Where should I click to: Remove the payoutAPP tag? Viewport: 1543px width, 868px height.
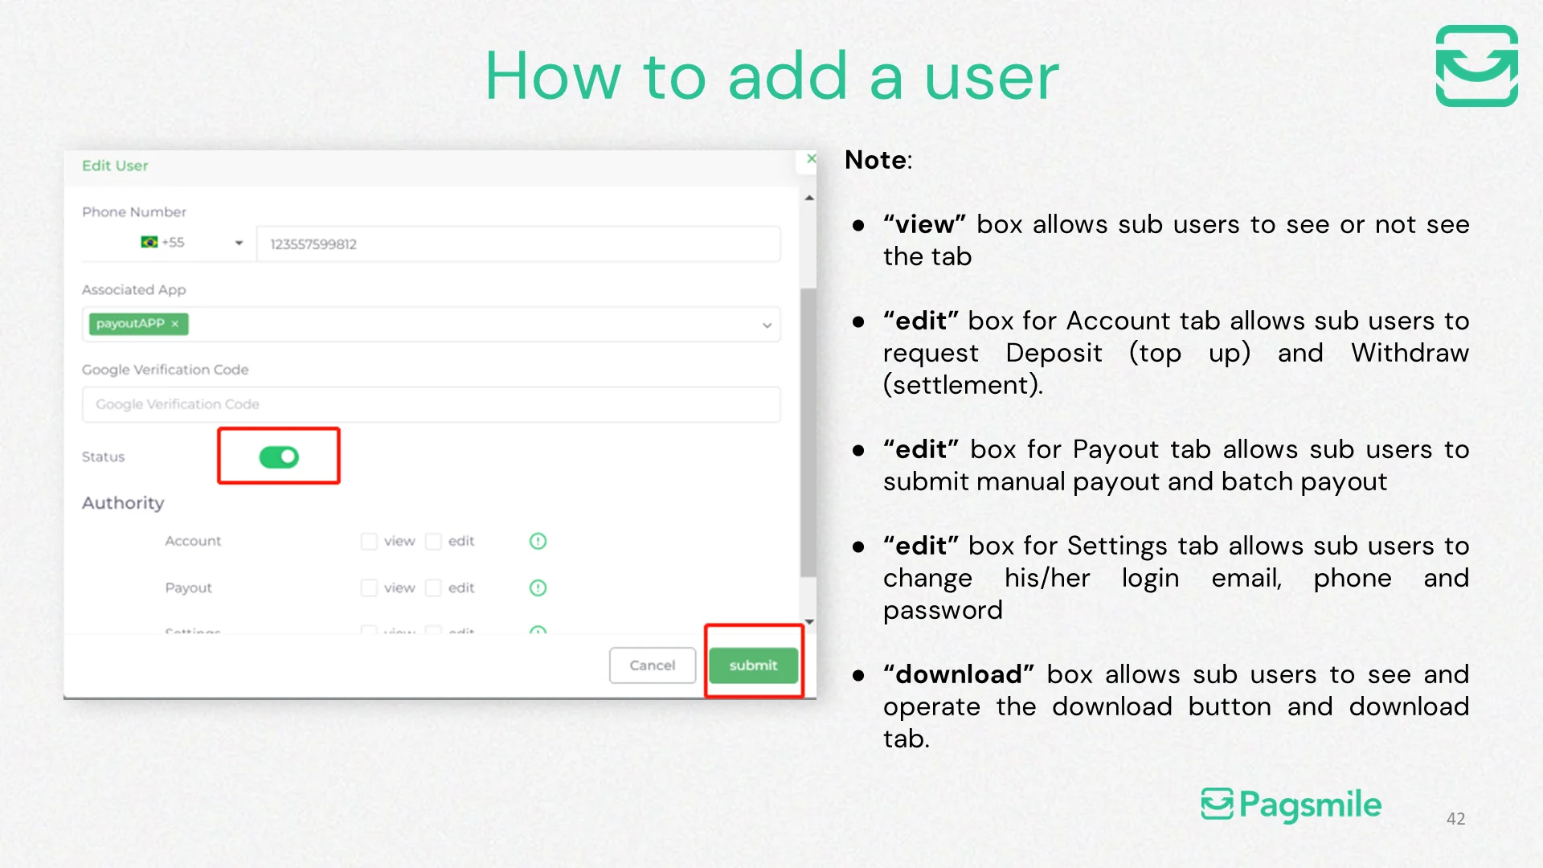(x=174, y=324)
